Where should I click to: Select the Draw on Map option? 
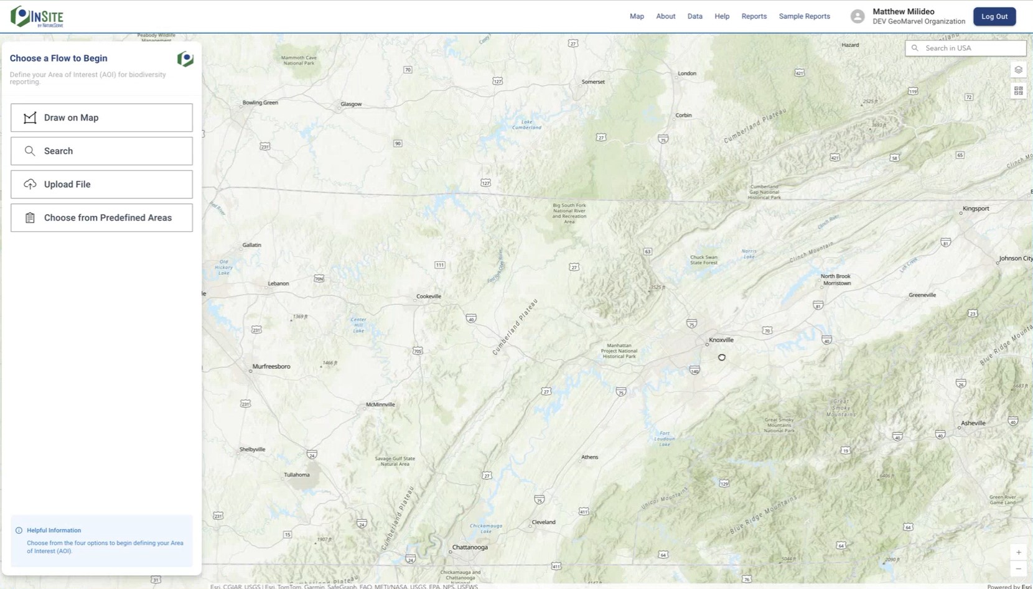pos(101,118)
